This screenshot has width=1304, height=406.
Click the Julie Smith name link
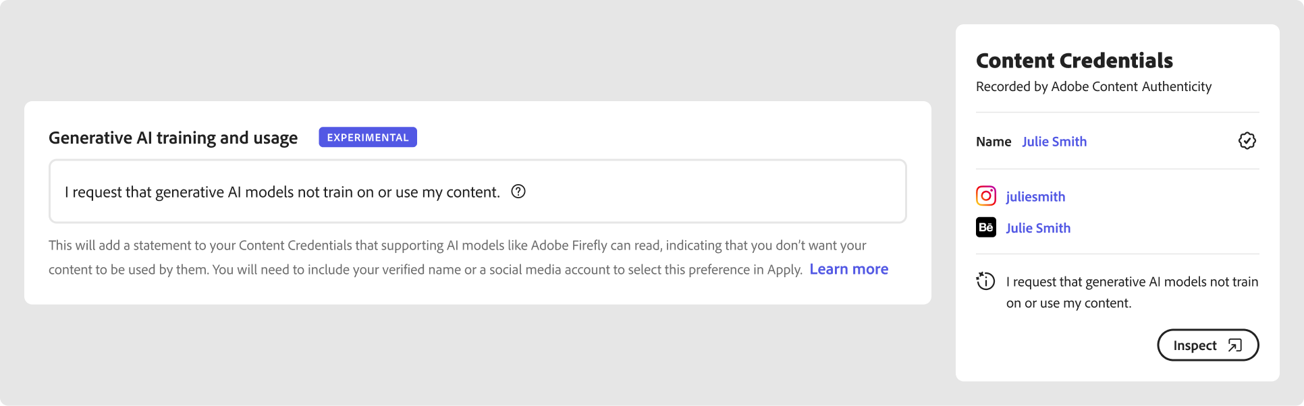1054,142
